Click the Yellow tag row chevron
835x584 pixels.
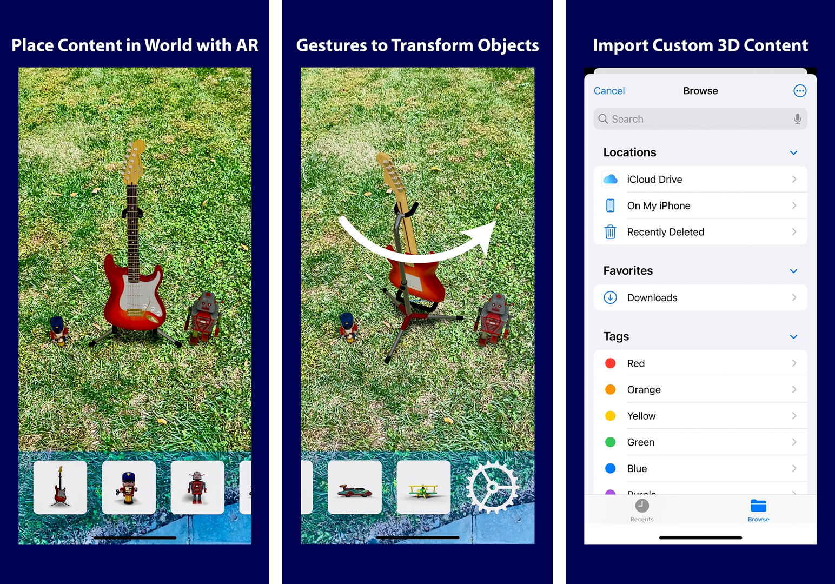[x=794, y=416]
